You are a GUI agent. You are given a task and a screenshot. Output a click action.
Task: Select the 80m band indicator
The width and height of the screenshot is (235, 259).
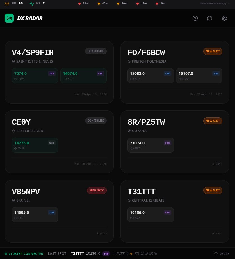(x=84, y=3)
